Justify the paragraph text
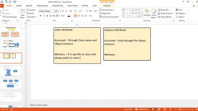 click(86, 16)
